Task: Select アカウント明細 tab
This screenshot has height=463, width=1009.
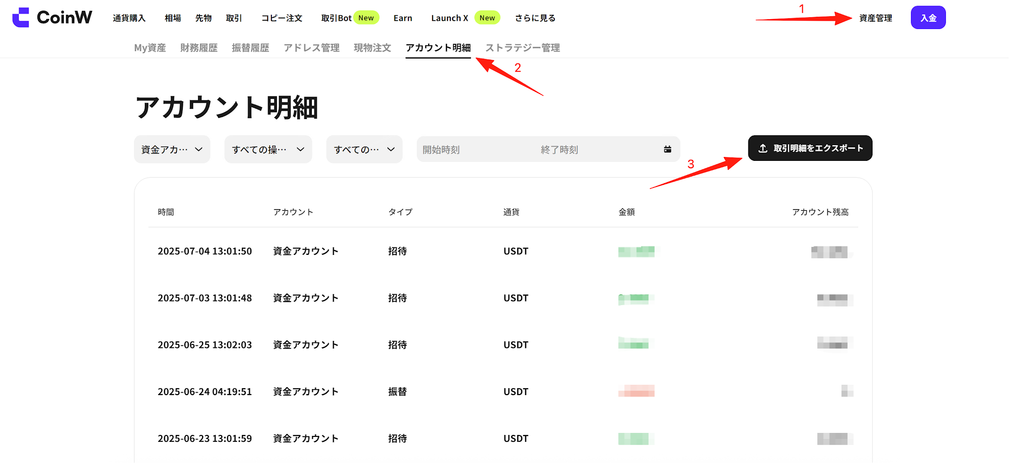Action: click(438, 48)
